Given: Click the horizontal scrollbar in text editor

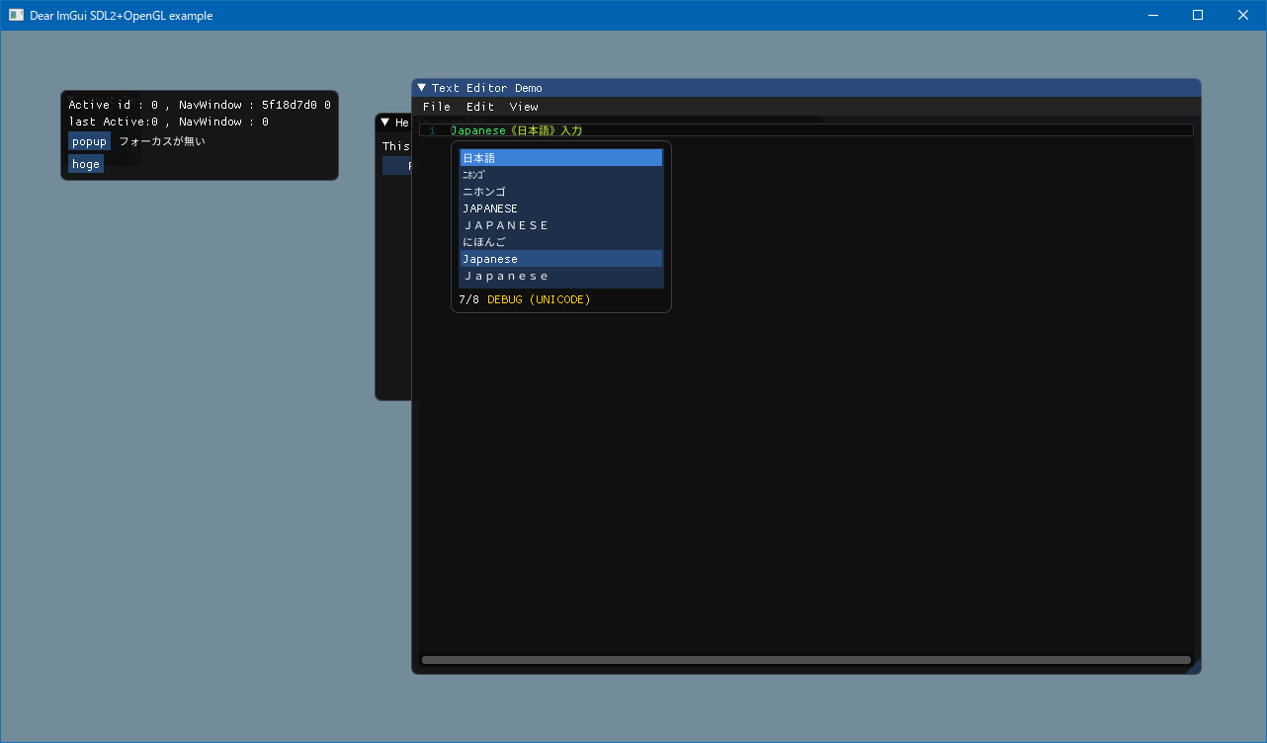Looking at the screenshot, I should (x=805, y=660).
